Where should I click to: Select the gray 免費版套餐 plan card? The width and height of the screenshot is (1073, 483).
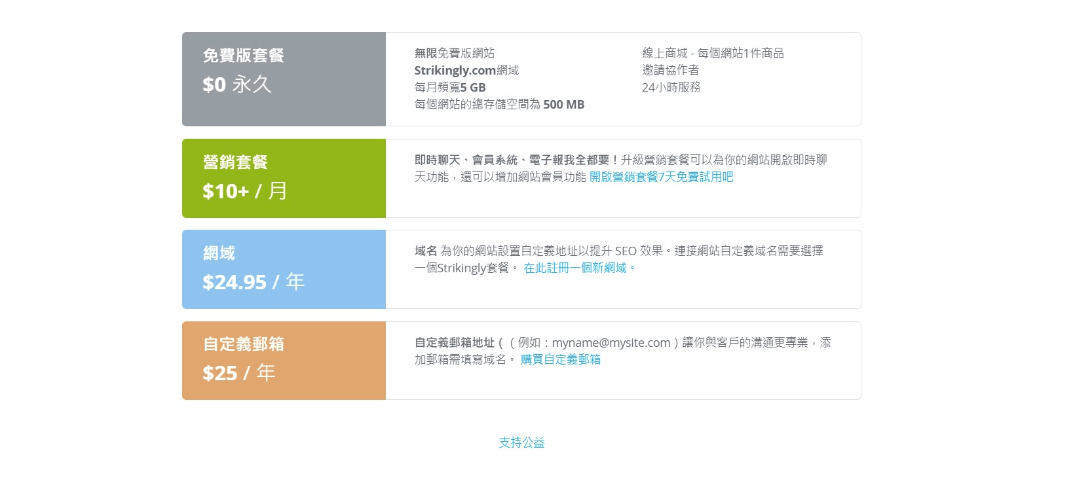(x=284, y=79)
